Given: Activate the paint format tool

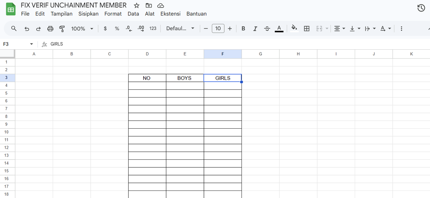Looking at the screenshot, I should (x=62, y=28).
